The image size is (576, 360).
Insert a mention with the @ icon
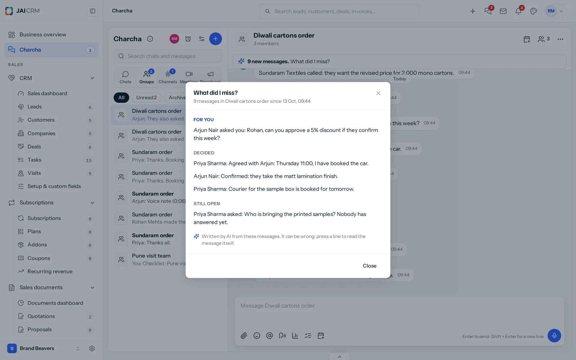coord(269,336)
